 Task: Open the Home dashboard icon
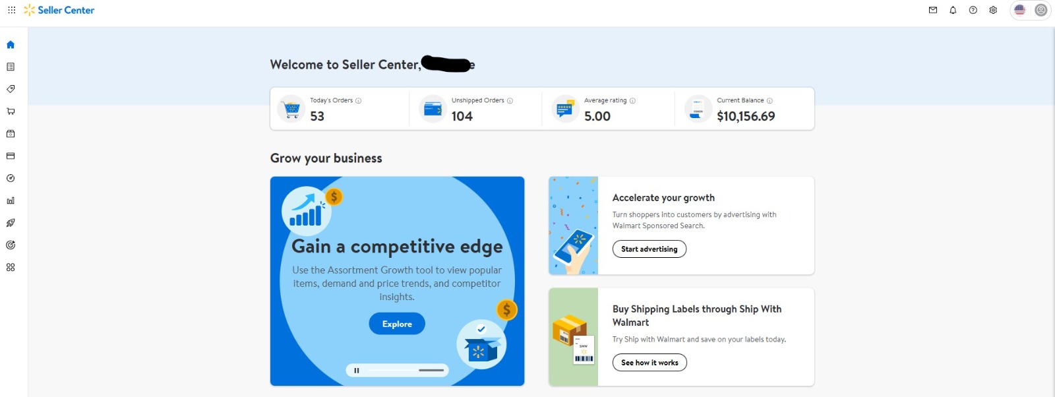click(x=10, y=45)
